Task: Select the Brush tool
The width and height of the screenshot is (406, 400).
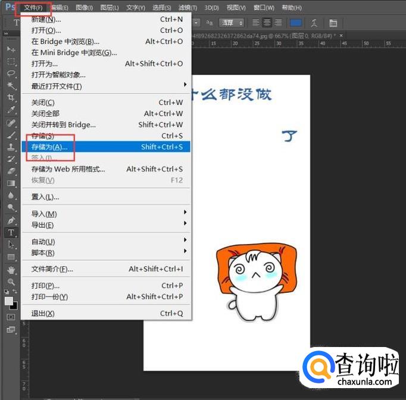Action: pyautogui.click(x=11, y=135)
